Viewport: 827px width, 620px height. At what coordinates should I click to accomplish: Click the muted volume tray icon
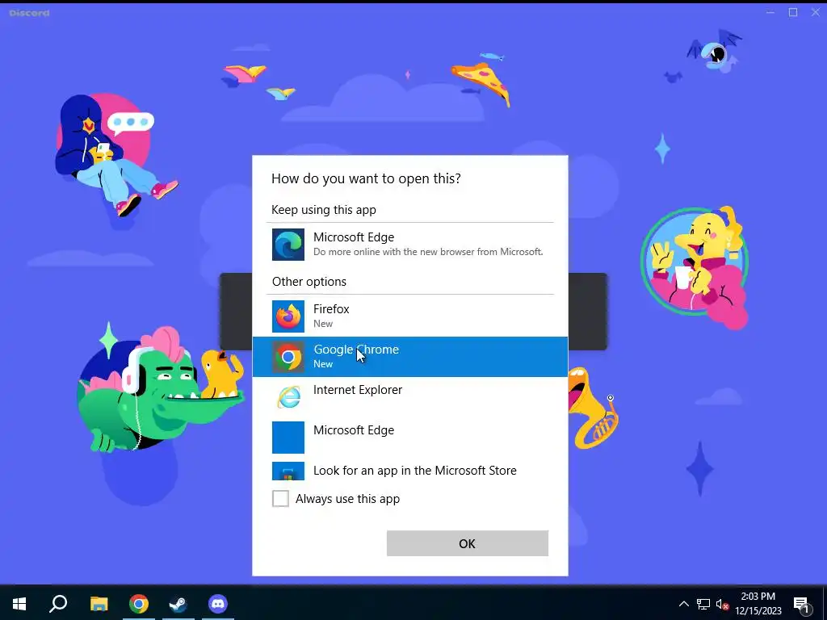(722, 604)
